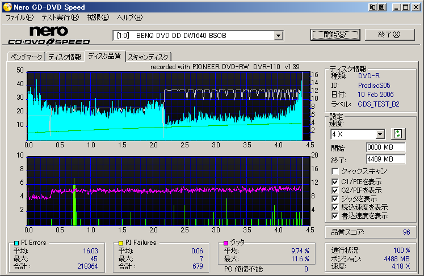424x276 pixels.
Task: Open the ヘルプ(H) menu
Action: click(x=130, y=18)
